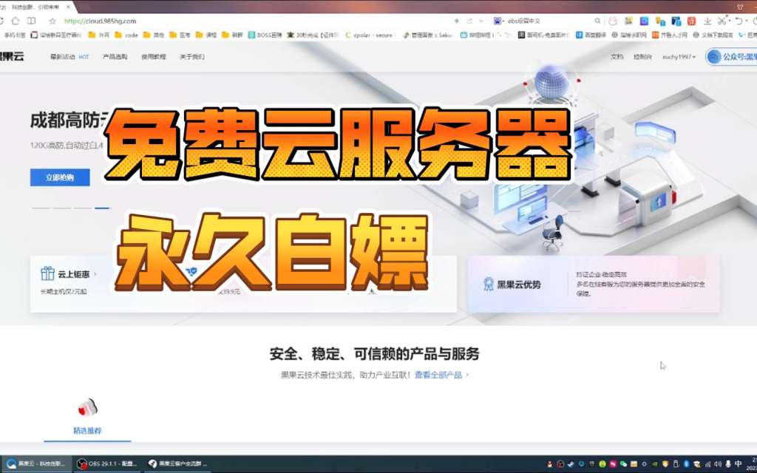Open the code bookmark folder
Screen dimensions: 757x473
126,35
